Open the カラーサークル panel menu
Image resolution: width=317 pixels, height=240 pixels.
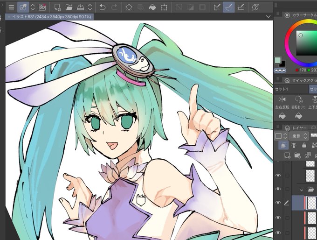[x=278, y=14]
